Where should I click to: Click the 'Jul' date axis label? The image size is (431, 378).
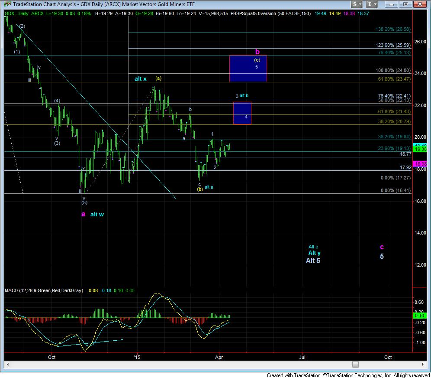(302, 357)
